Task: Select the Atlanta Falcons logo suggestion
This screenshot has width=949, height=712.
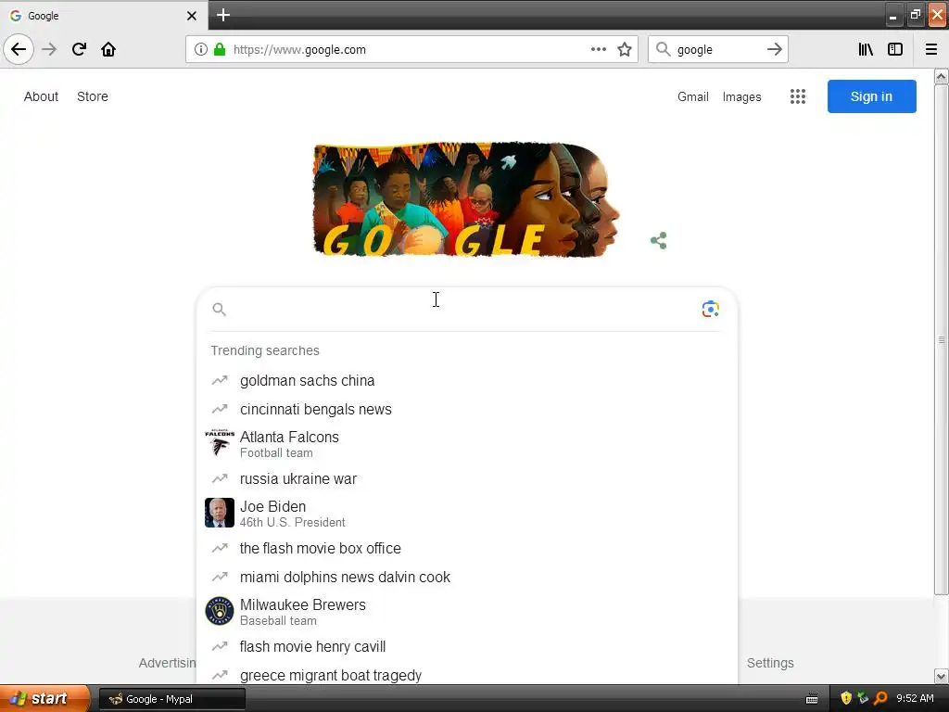Action: click(219, 444)
